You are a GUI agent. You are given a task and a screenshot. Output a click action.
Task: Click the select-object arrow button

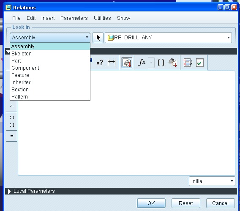(x=98, y=38)
